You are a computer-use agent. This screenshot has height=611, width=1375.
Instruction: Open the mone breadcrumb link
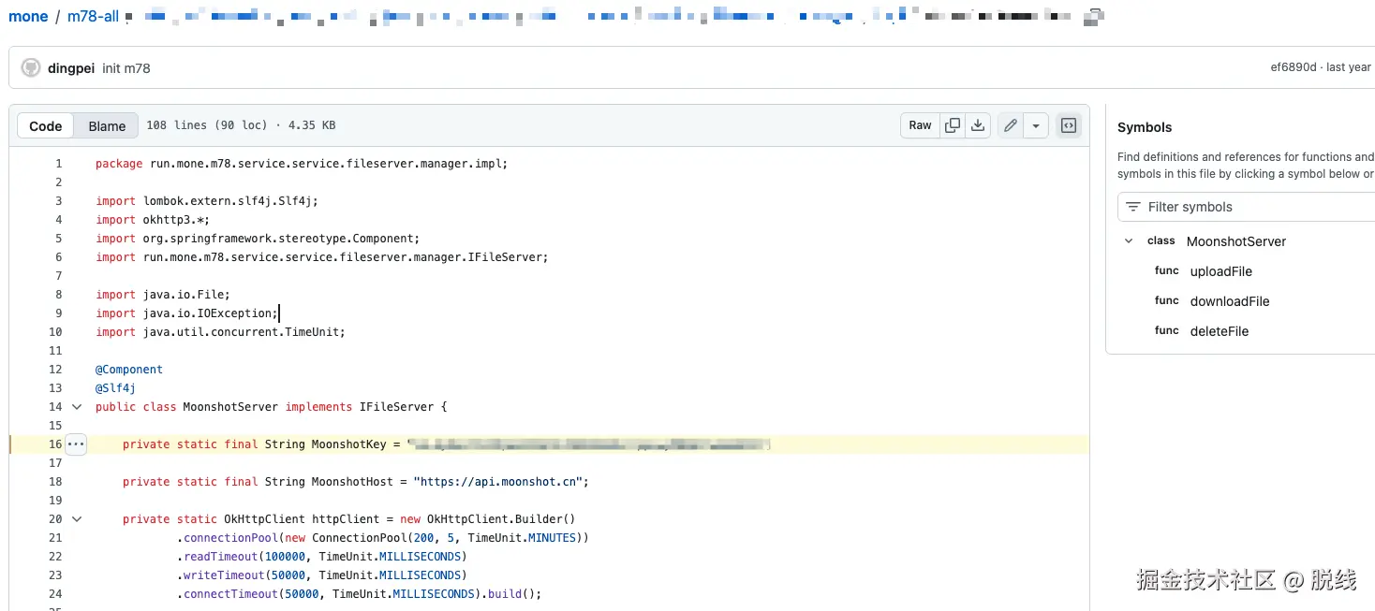(28, 16)
